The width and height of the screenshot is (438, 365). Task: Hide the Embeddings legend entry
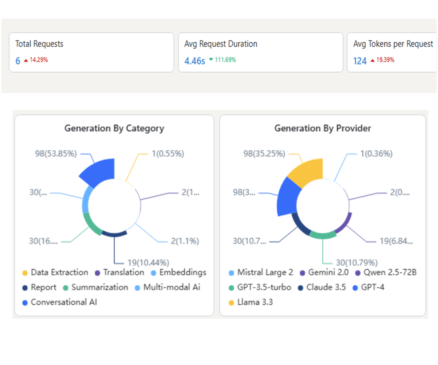[x=178, y=273]
